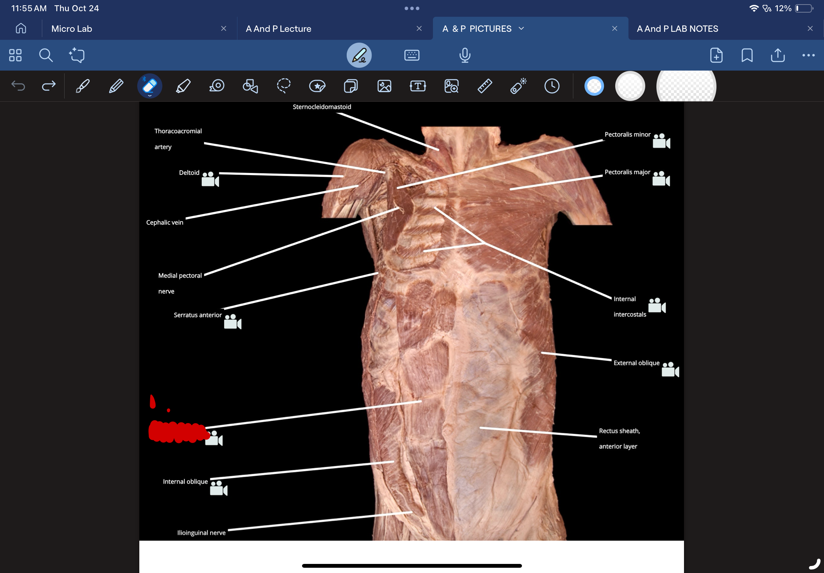Close the A & P PICTURES tab

615,28
